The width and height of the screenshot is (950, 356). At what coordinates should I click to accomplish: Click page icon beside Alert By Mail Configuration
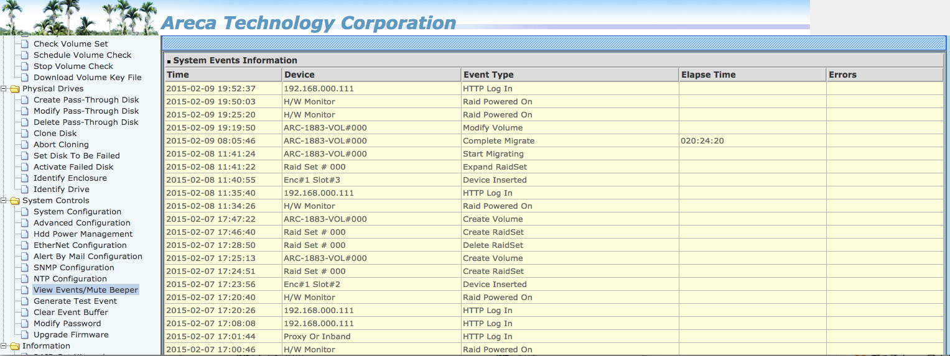[x=25, y=257]
